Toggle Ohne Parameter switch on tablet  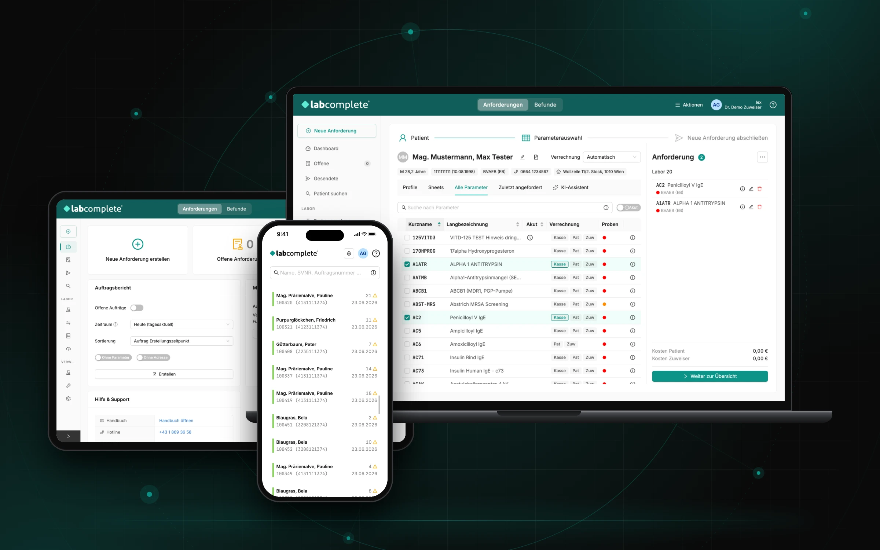(113, 357)
